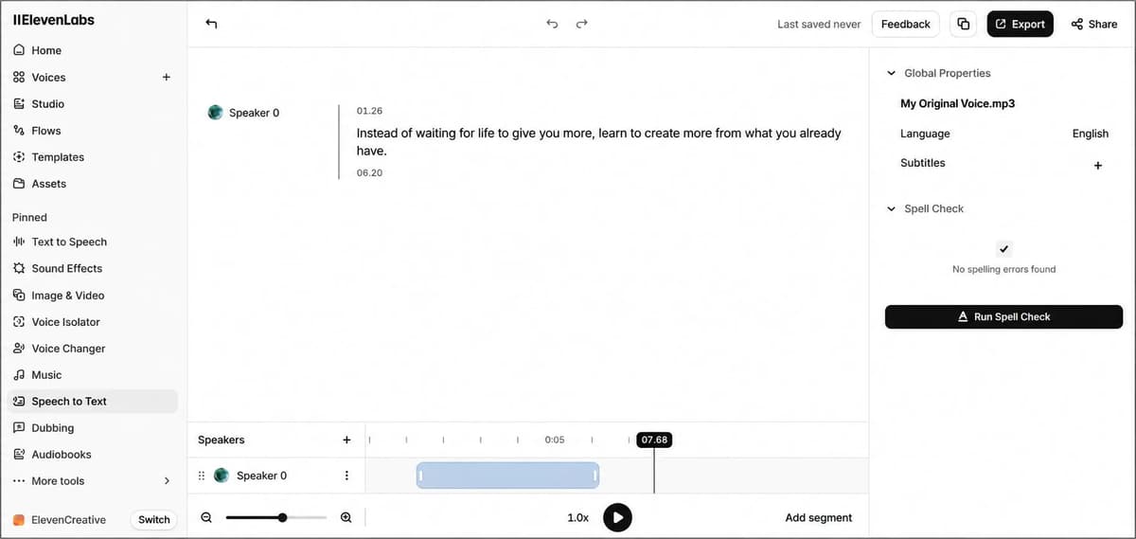
Task: Open the Language English dropdown
Action: [x=1090, y=134]
